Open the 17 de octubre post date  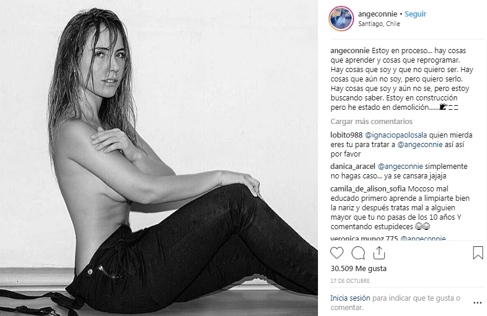(350, 281)
